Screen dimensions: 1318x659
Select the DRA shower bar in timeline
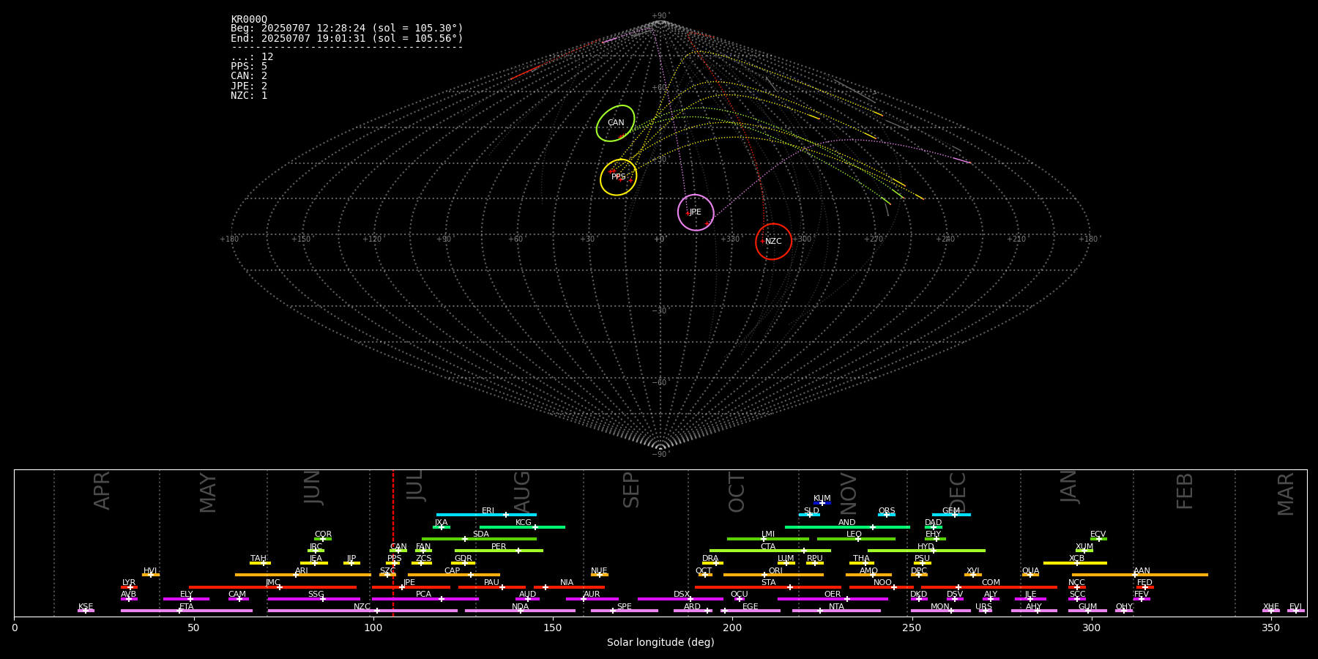[712, 563]
